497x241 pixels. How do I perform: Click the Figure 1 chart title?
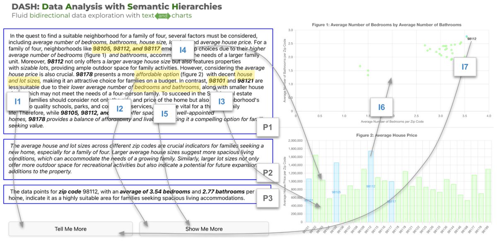click(386, 25)
